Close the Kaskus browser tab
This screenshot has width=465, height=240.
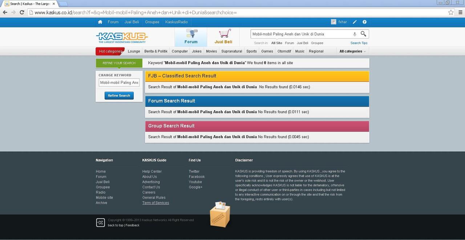click(54, 4)
